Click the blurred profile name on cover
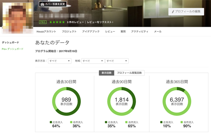Screen dimensions: 211x134 tap(62, 16)
